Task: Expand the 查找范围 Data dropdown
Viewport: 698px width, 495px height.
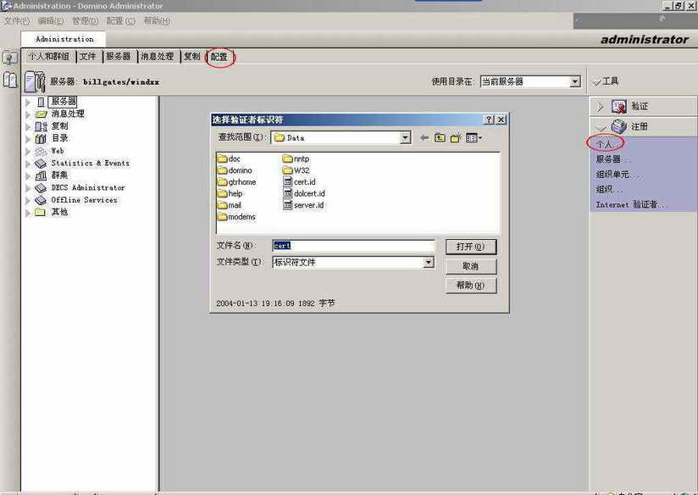Action: click(x=405, y=137)
